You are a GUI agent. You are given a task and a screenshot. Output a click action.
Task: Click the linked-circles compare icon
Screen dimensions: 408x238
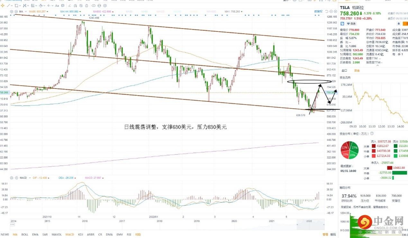click(x=94, y=5)
